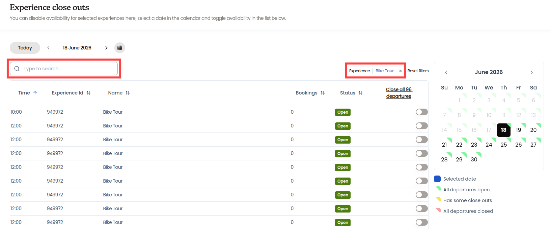Screen dimensions: 550x229
Task: Click the Experience close outs heading
Action: pyautogui.click(x=50, y=7)
